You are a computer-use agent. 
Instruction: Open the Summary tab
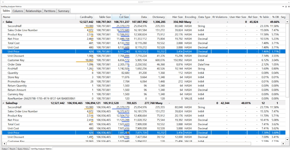[x=63, y=11]
